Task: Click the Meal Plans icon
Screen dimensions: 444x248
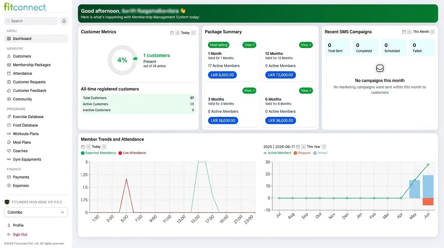Action: point(9,142)
